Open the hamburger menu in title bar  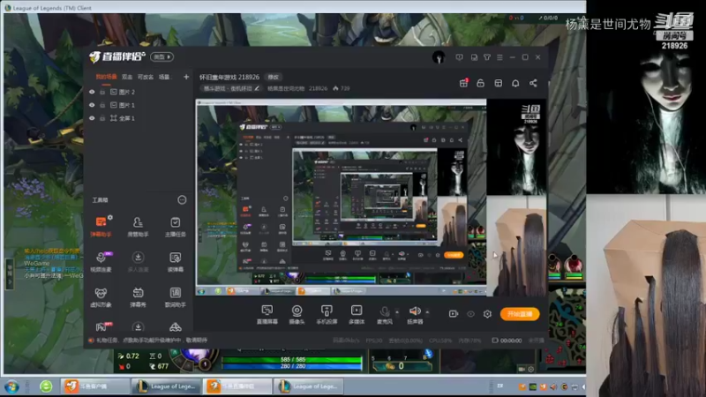coord(499,57)
